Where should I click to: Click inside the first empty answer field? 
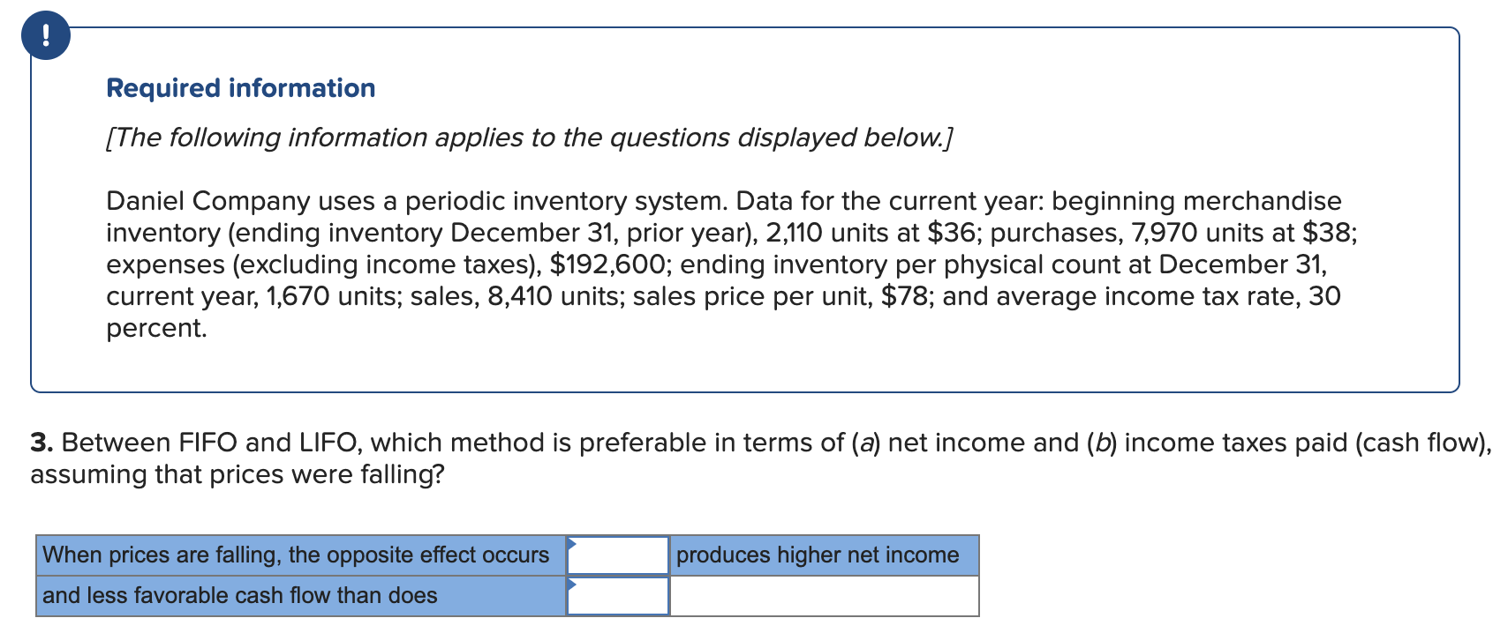[x=618, y=555]
